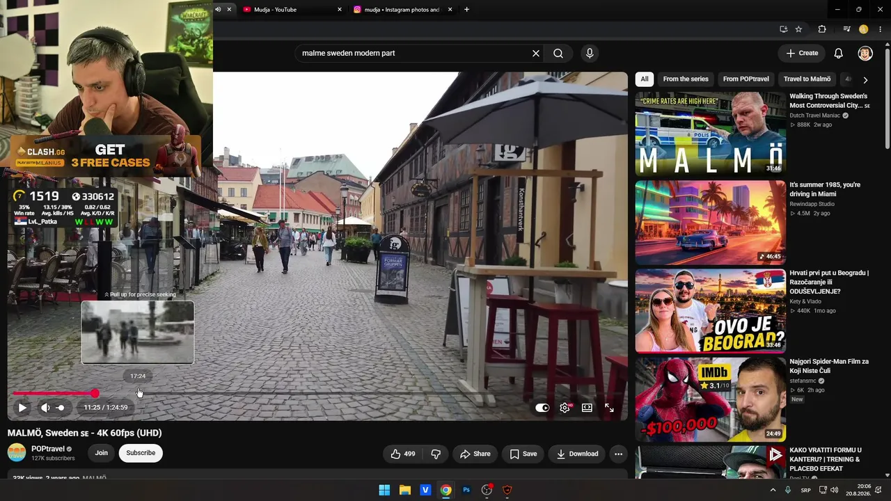
Task: Open a new browser tab
Action: pyautogui.click(x=466, y=10)
